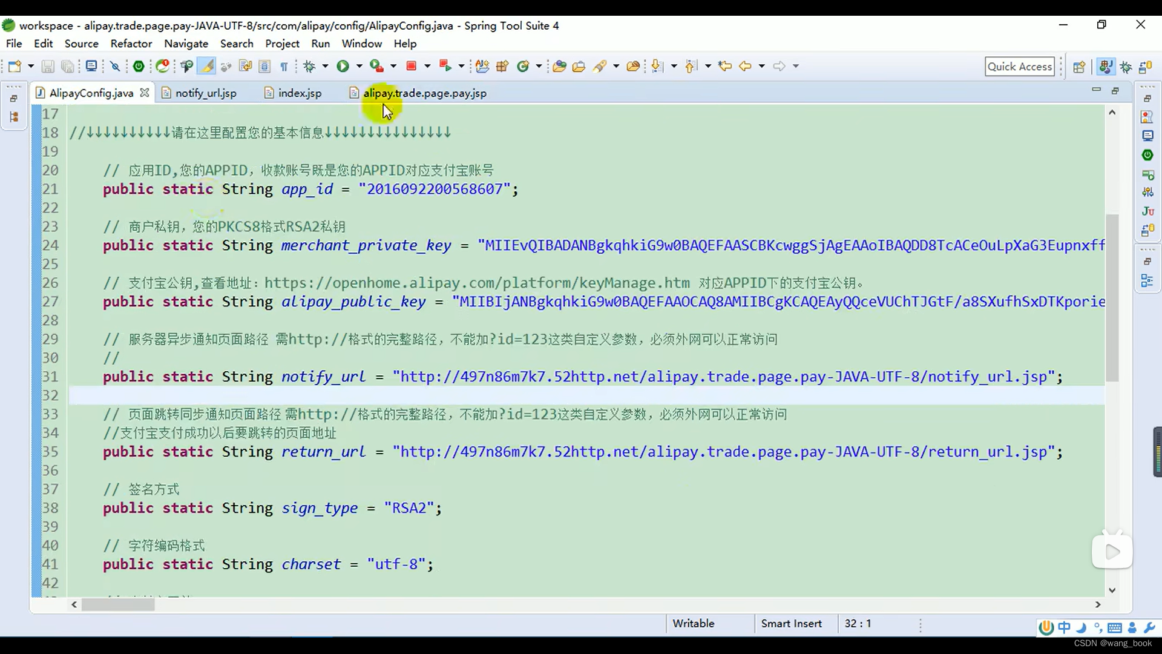Image resolution: width=1162 pixels, height=654 pixels.
Task: Minimize the editor area
Action: (x=1096, y=90)
